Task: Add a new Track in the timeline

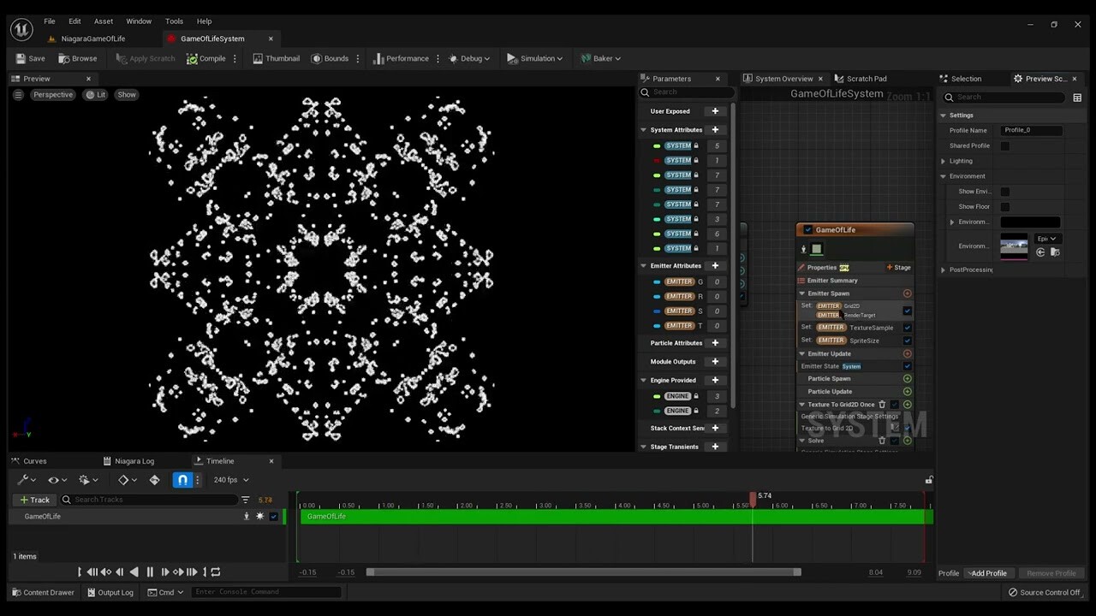Action: point(34,500)
